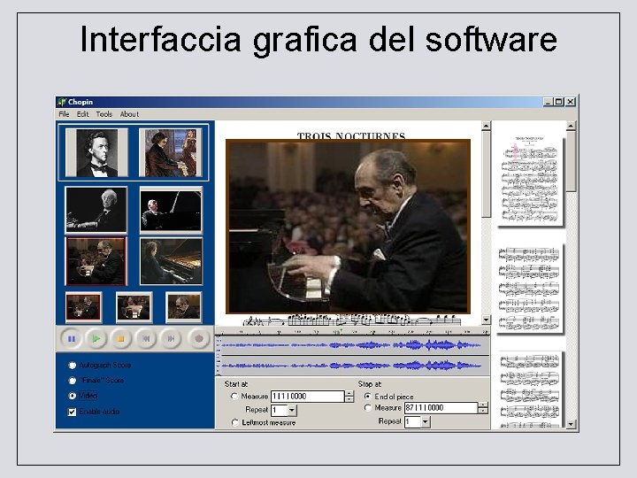Image resolution: width=637 pixels, height=478 pixels.
Task: Click the Start at measure field 1|1|0000
Action: 308,397
